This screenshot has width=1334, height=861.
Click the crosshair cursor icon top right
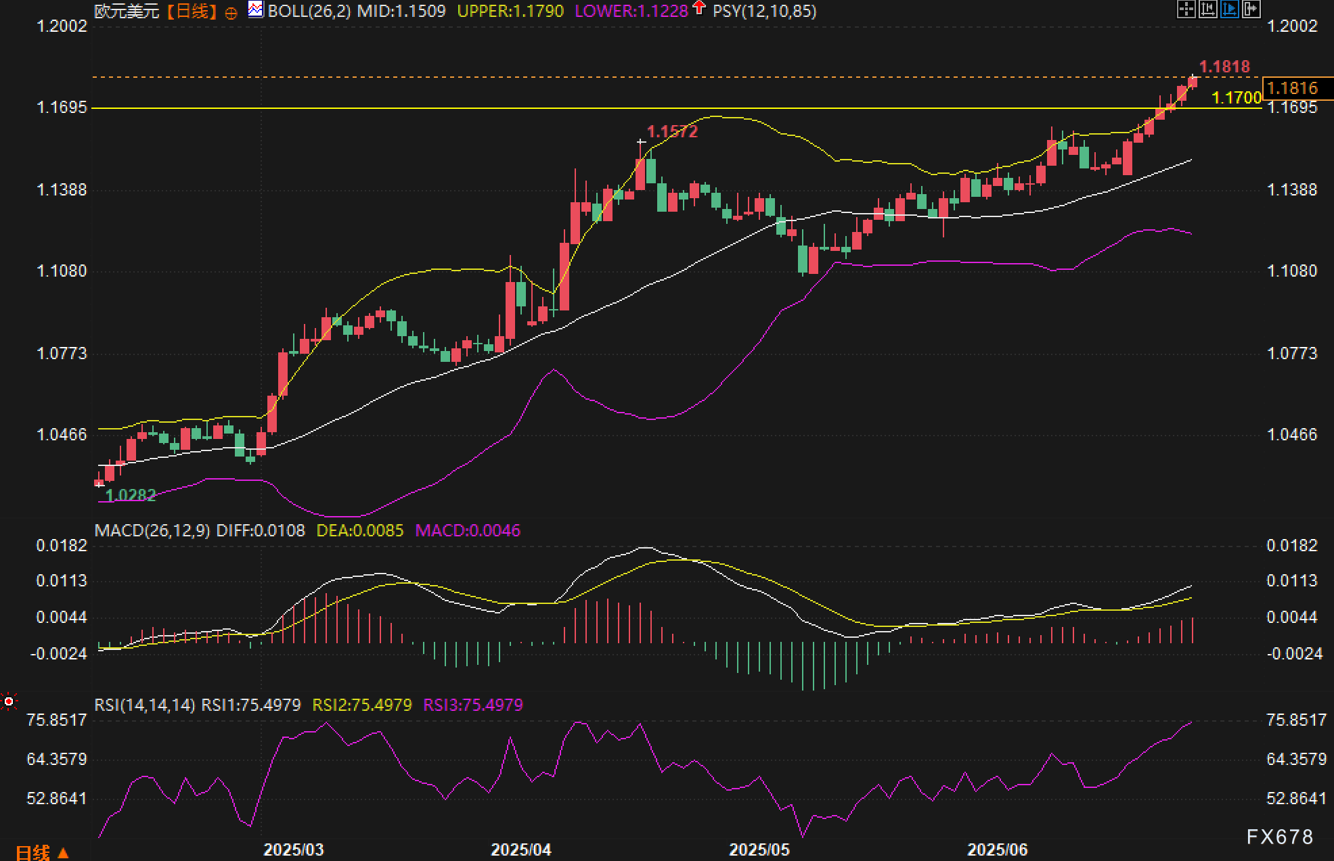1186,9
